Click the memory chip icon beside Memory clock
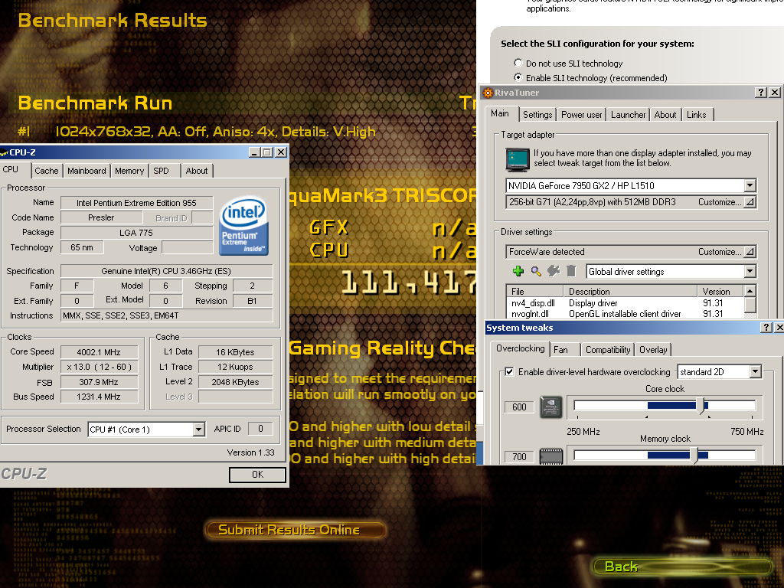The height and width of the screenshot is (588, 784). (x=551, y=456)
